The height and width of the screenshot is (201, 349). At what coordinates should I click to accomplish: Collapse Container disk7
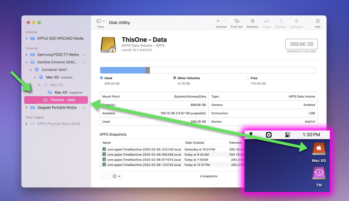click(x=31, y=70)
